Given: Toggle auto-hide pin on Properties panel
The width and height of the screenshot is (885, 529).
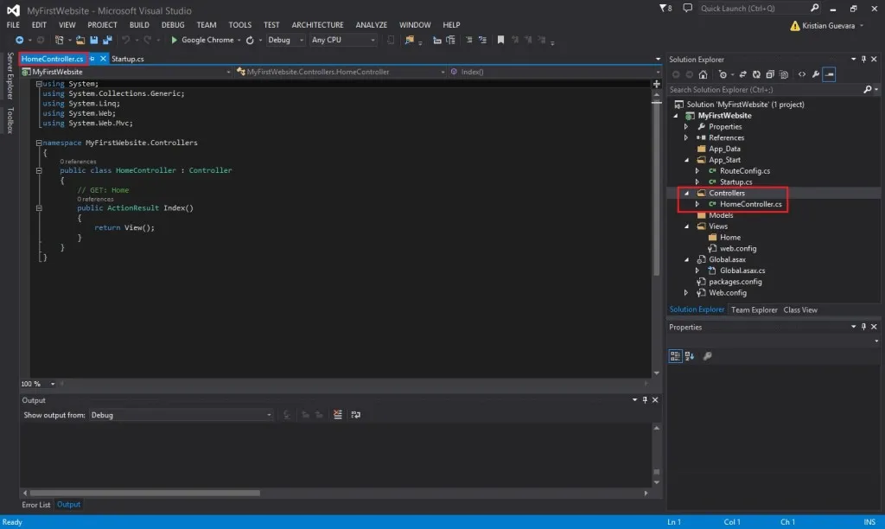Looking at the screenshot, I should click(863, 327).
